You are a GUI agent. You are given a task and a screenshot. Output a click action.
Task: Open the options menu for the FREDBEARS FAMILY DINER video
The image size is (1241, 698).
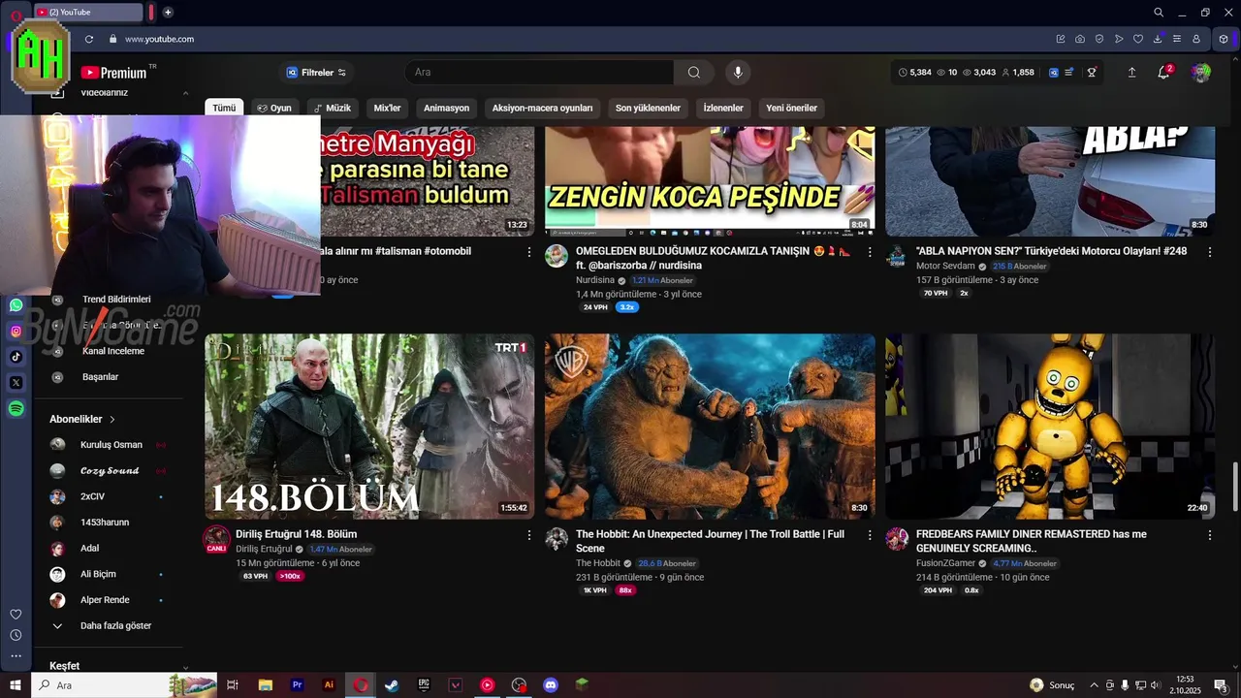point(1210,534)
